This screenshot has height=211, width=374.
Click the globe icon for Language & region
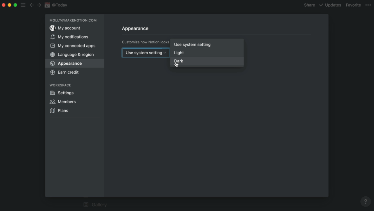[52, 55]
